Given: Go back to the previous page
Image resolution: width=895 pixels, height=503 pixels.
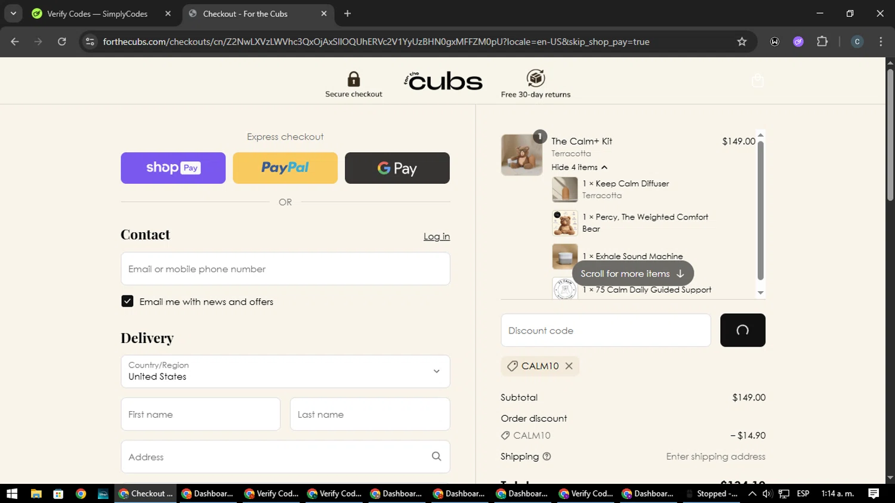Looking at the screenshot, I should click(x=15, y=42).
